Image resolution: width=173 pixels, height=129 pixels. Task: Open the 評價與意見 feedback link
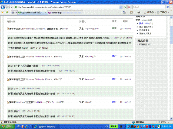pos(144,30)
